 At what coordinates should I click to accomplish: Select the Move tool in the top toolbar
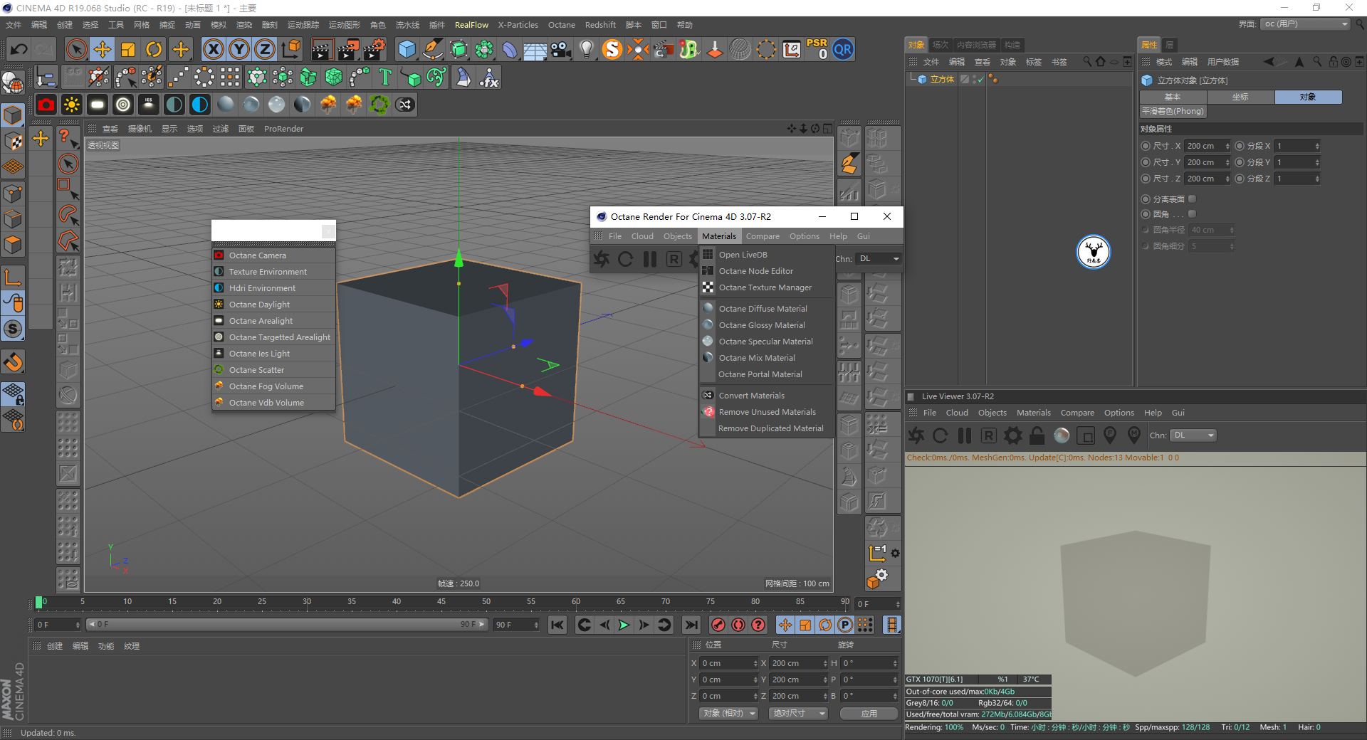[103, 49]
